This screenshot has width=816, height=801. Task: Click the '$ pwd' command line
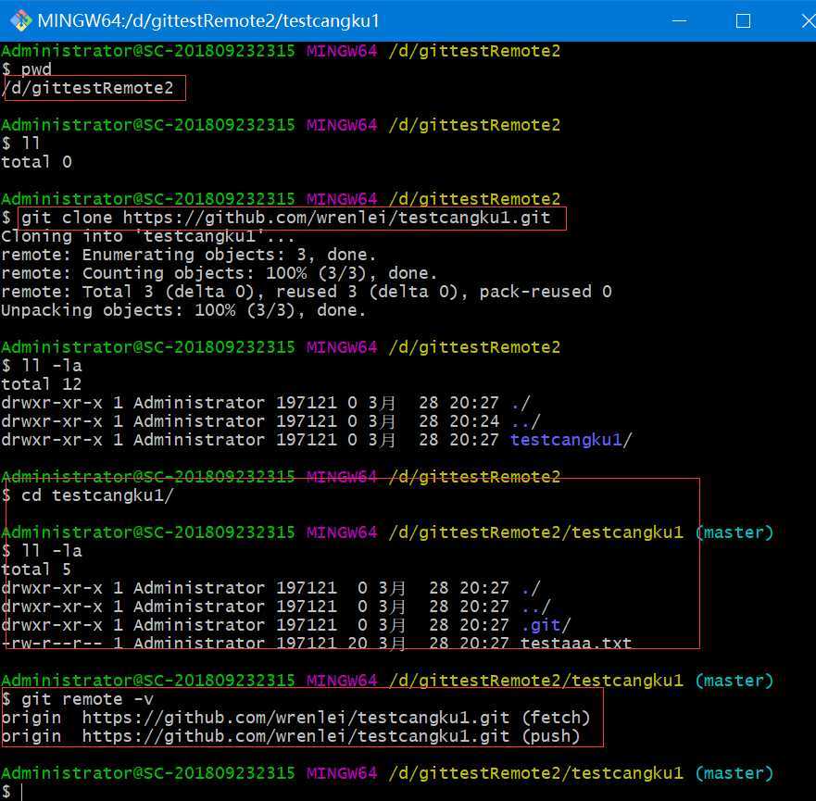(x=27, y=69)
